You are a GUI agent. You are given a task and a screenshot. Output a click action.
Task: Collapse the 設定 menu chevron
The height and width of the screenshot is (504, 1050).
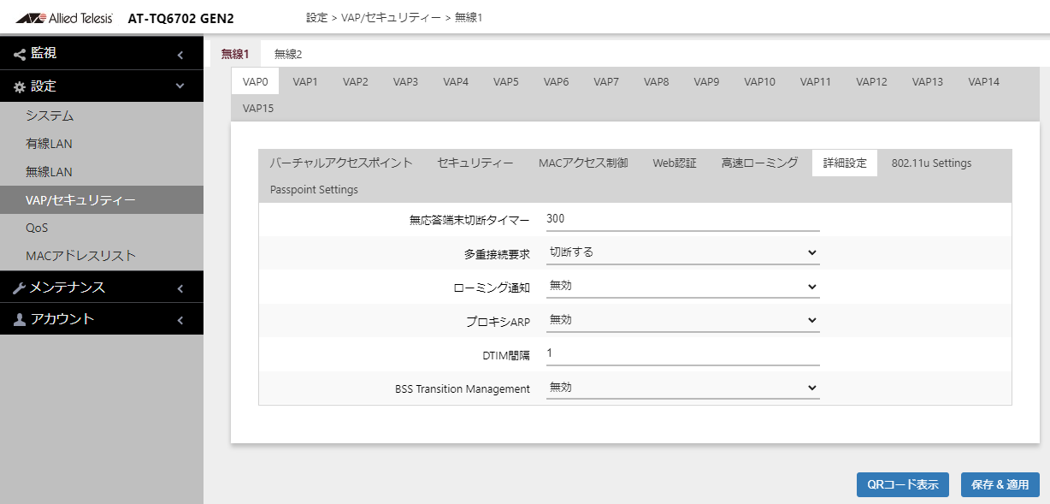coord(180,86)
